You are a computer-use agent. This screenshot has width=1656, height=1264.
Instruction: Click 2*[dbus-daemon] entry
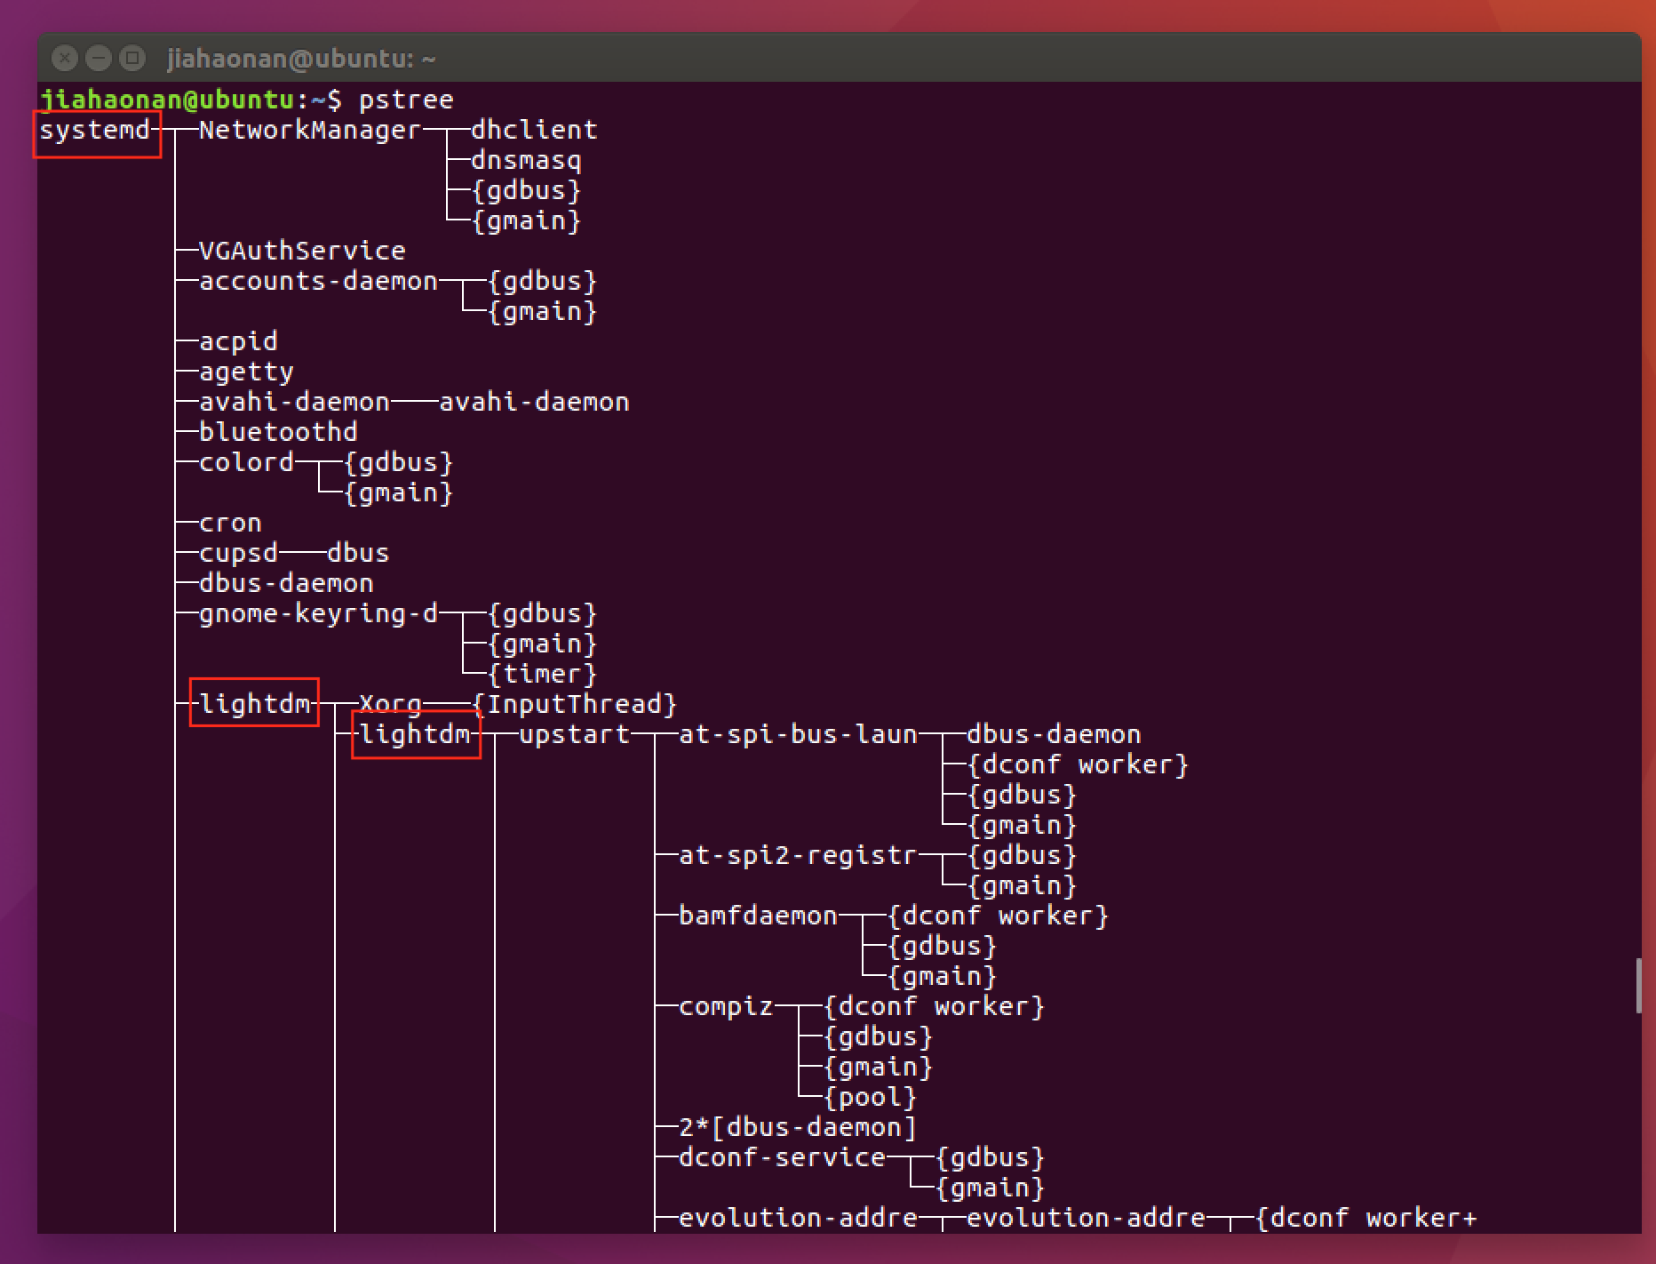[x=798, y=1127]
